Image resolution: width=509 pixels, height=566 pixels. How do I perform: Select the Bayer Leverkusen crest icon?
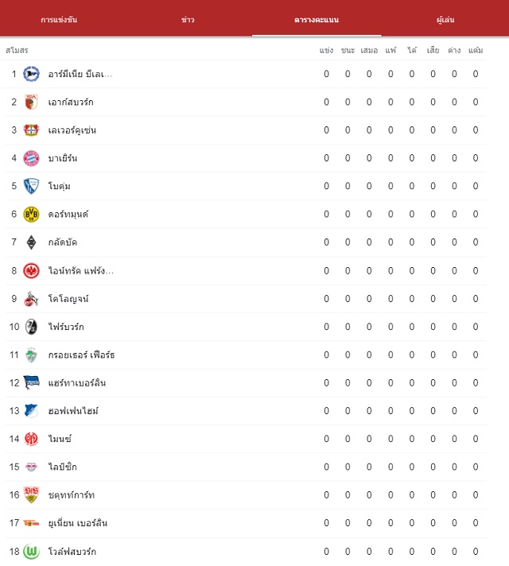(31, 130)
